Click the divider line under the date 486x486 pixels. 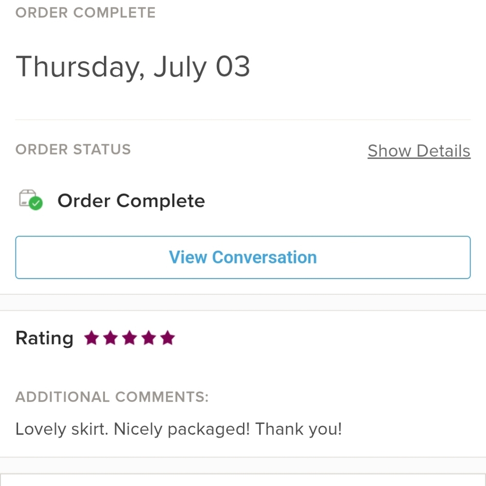click(243, 120)
